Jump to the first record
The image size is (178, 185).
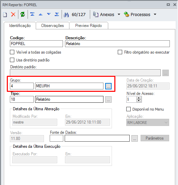pos(32,14)
